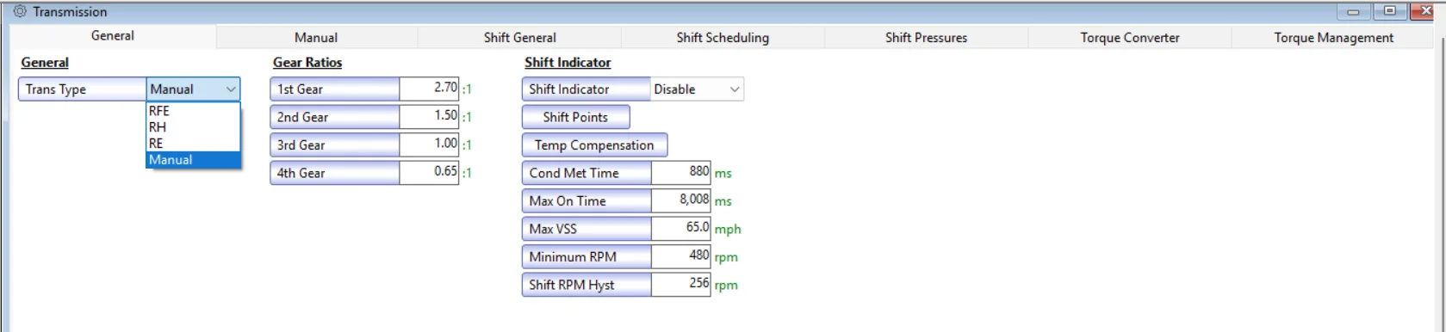
Task: Click the Shift RPM Hyst value field
Action: pyautogui.click(x=680, y=284)
